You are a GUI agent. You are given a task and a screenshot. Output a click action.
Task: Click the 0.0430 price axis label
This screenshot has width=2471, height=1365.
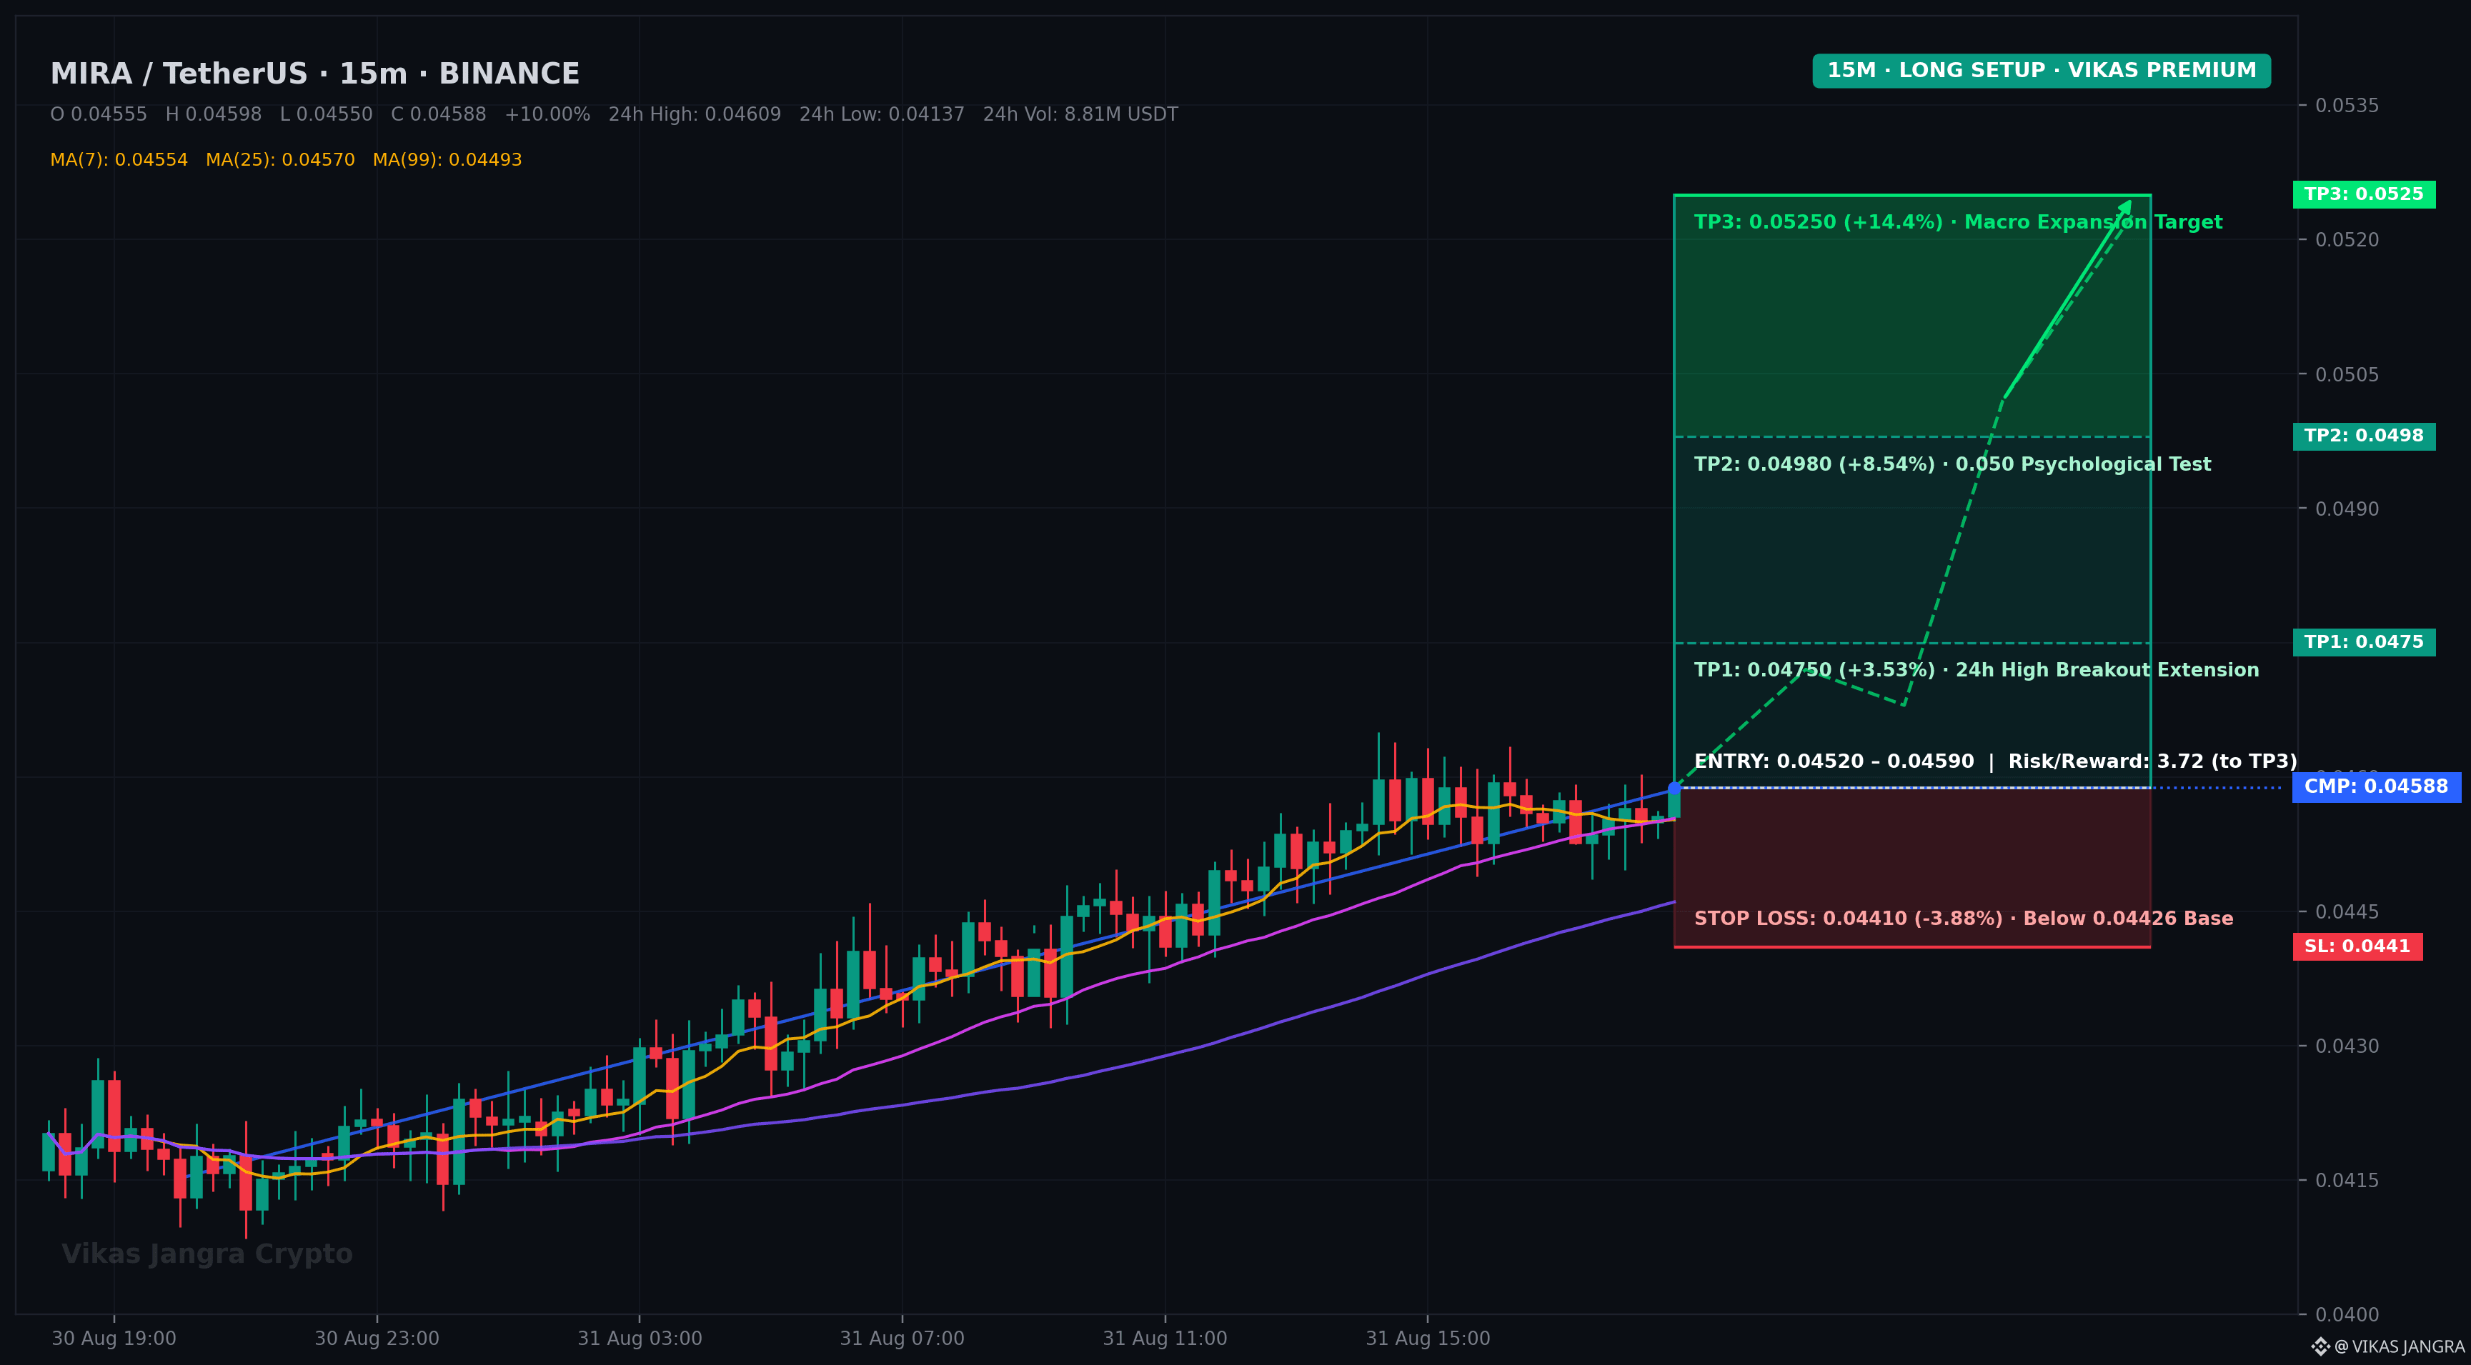(x=2347, y=1046)
